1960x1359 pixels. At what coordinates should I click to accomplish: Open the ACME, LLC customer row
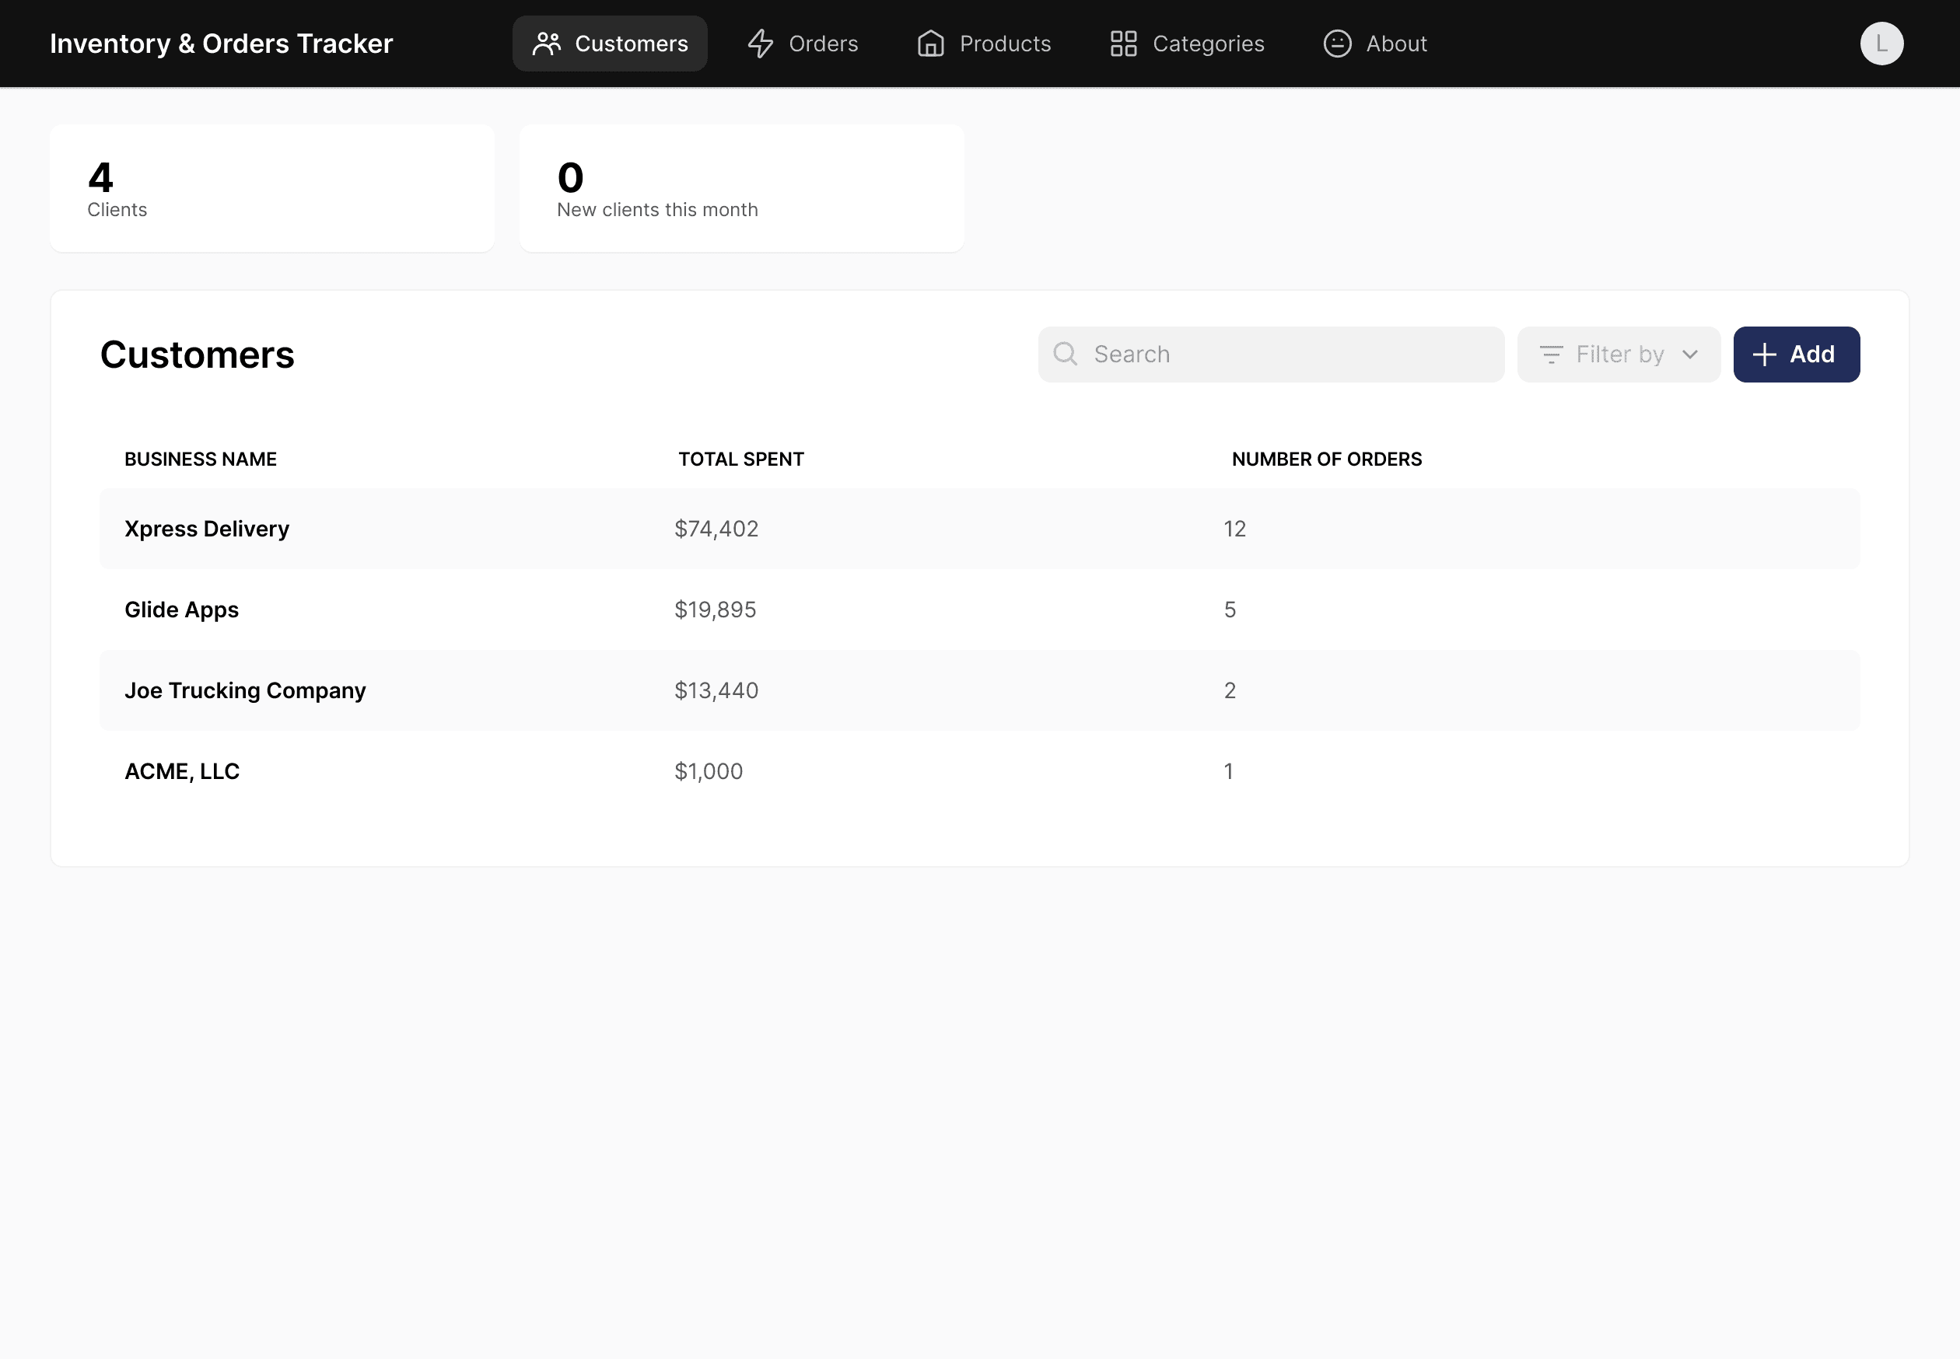pyautogui.click(x=979, y=771)
